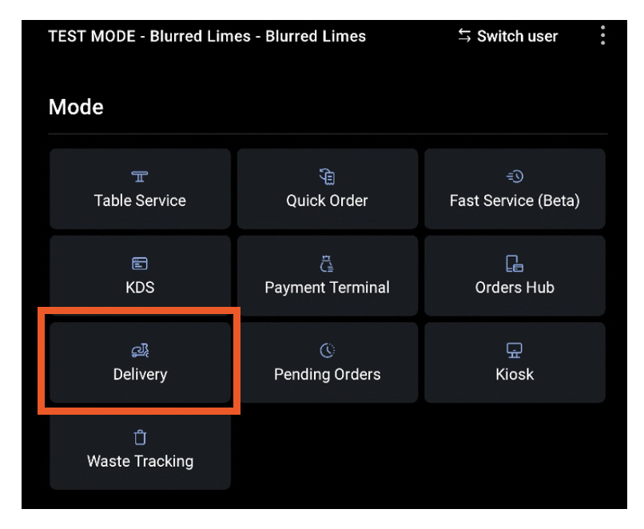Click the Payment Terminal icon

[327, 263]
